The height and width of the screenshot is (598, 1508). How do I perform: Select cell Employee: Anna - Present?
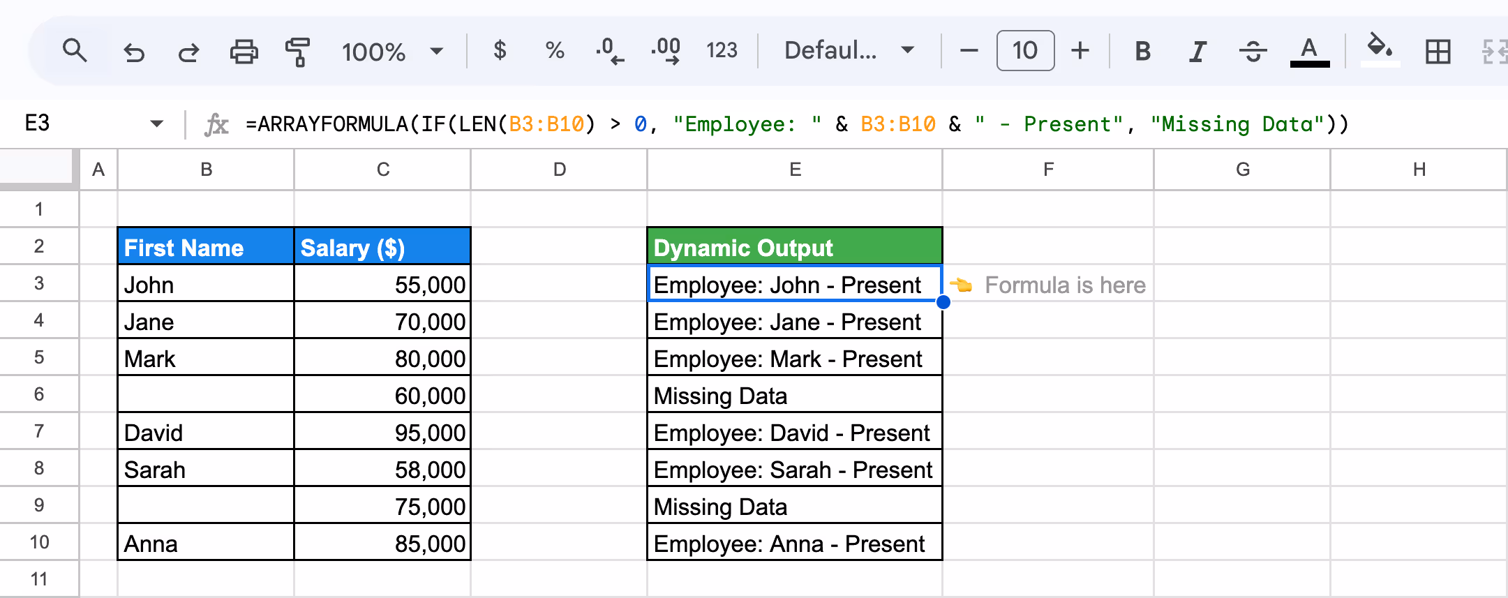tap(795, 542)
